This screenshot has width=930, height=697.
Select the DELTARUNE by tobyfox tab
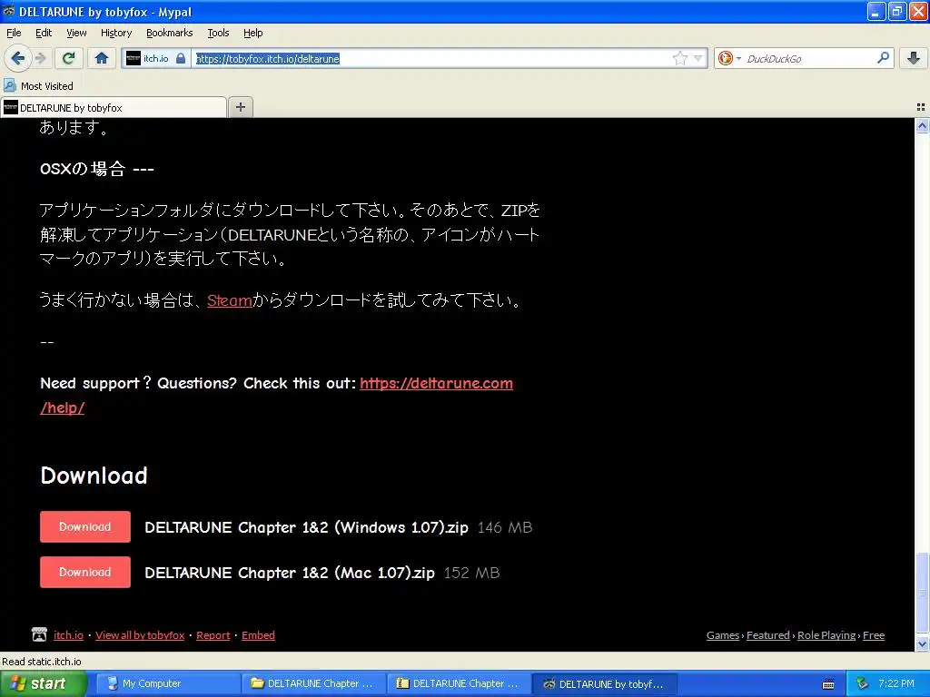coord(114,107)
